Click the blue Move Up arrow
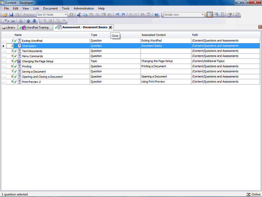The image size is (262, 197). point(28,21)
